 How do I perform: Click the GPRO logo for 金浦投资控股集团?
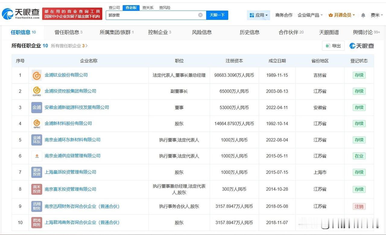tap(37, 91)
